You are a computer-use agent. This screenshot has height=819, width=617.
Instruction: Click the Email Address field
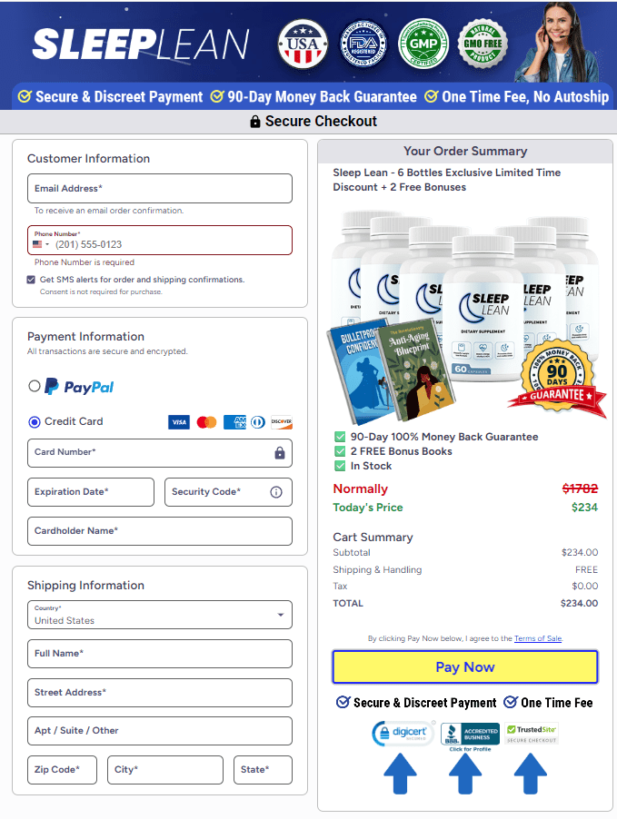point(160,189)
